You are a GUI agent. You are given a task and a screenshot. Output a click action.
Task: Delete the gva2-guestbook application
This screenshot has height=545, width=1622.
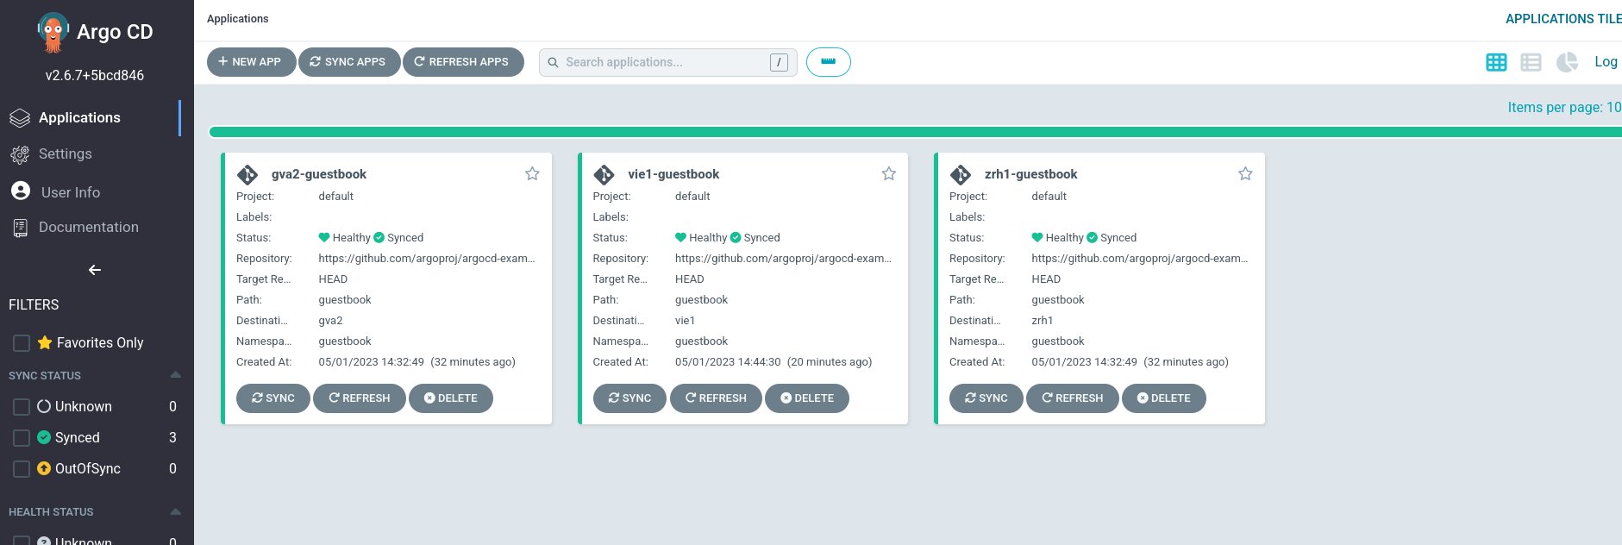pos(451,398)
